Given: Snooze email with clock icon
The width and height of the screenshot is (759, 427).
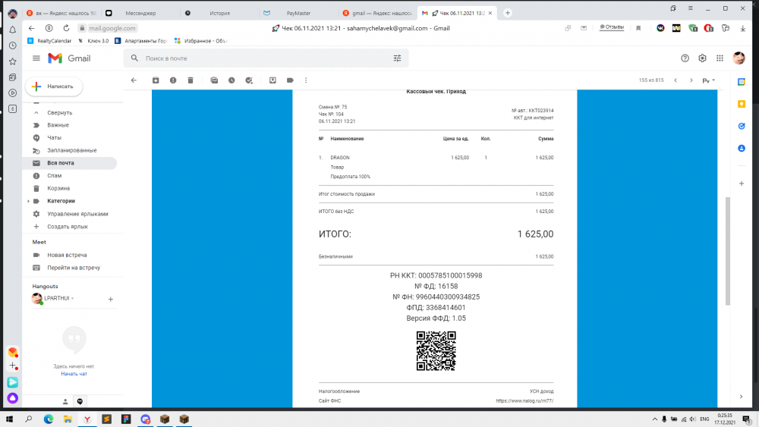Looking at the screenshot, I should pos(231,80).
